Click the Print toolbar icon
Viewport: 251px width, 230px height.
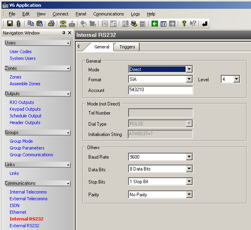pyautogui.click(x=51, y=24)
